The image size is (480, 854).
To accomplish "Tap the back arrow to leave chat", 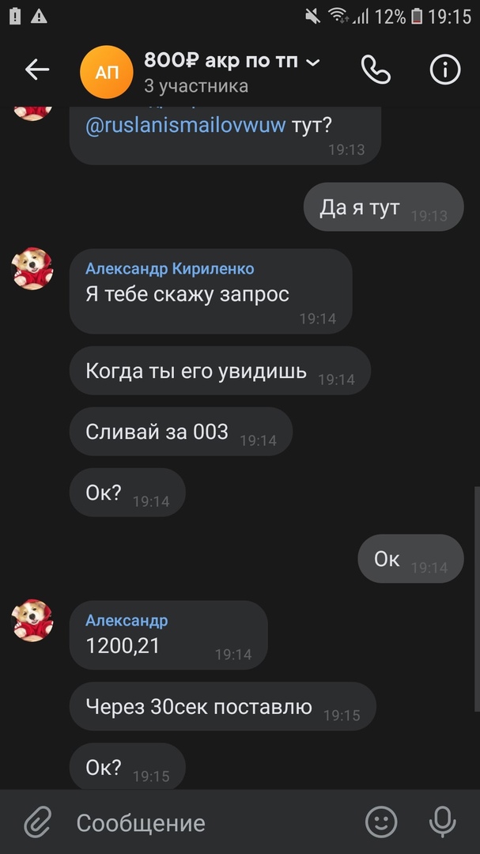I will [x=37, y=70].
